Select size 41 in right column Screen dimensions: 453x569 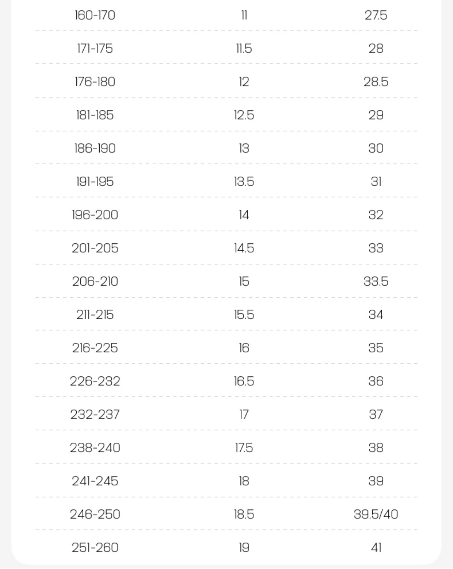376,548
